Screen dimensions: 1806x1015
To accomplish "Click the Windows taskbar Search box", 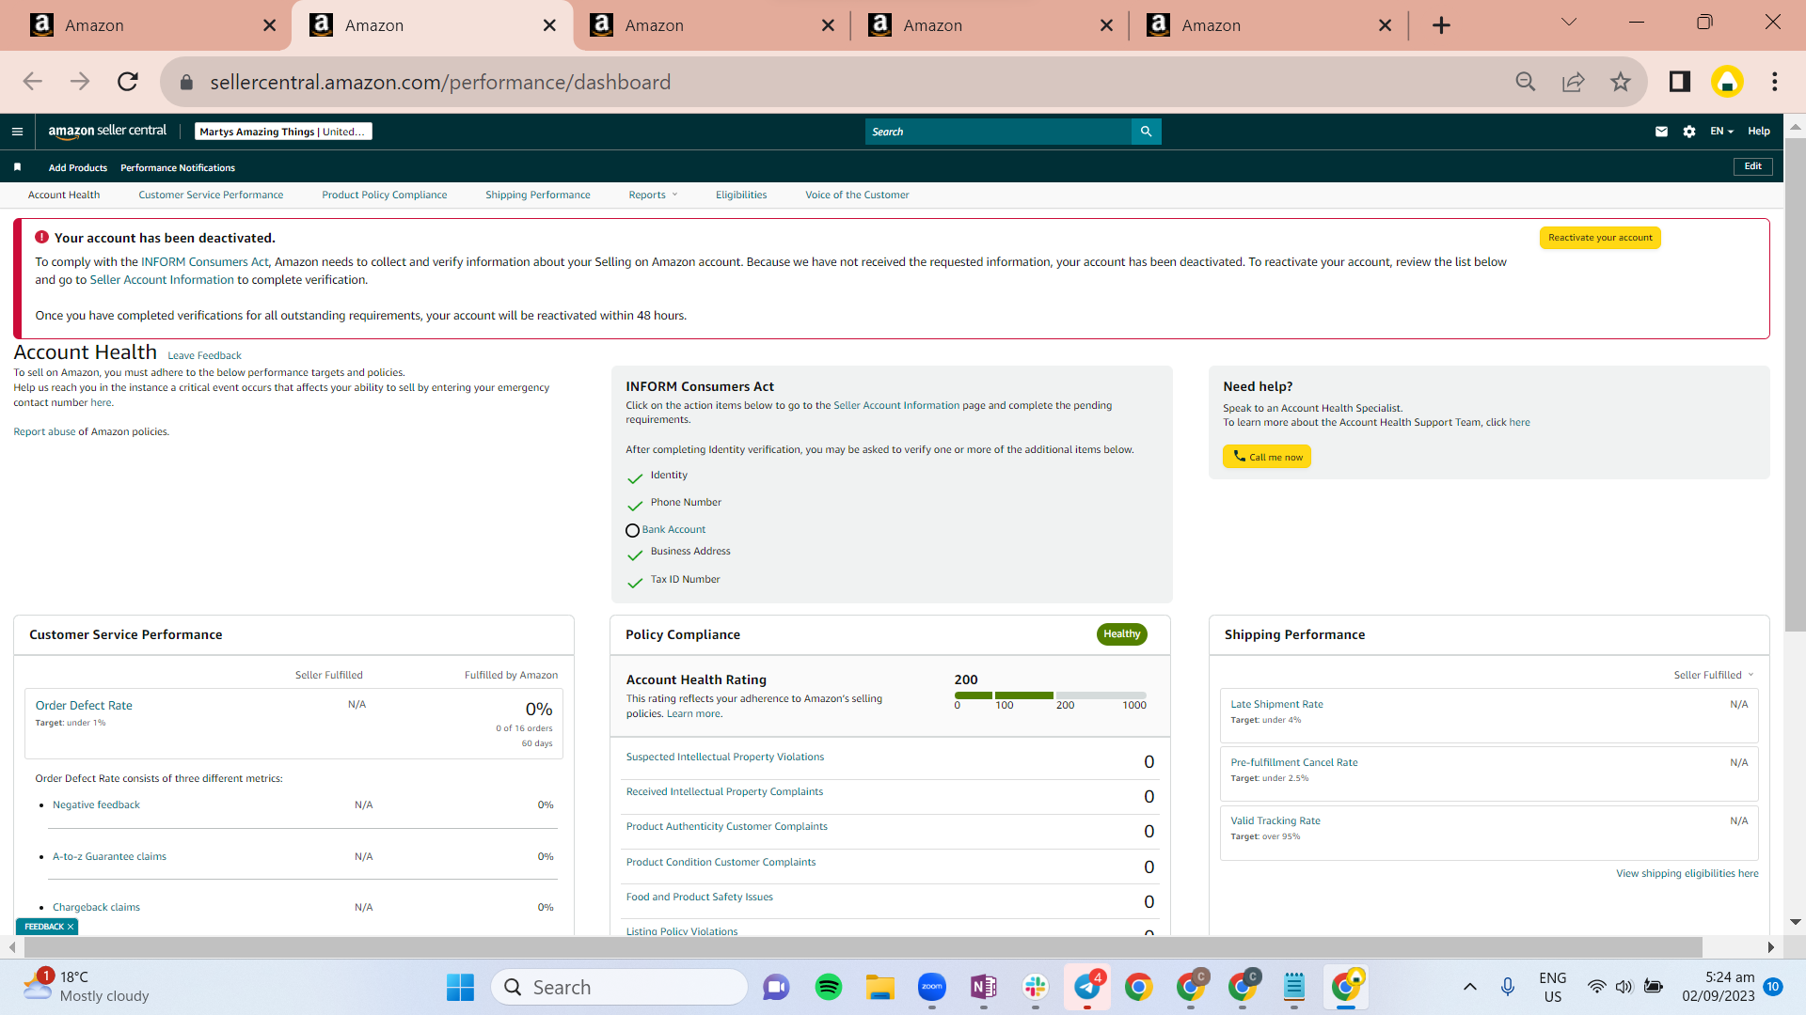I will pos(619,987).
